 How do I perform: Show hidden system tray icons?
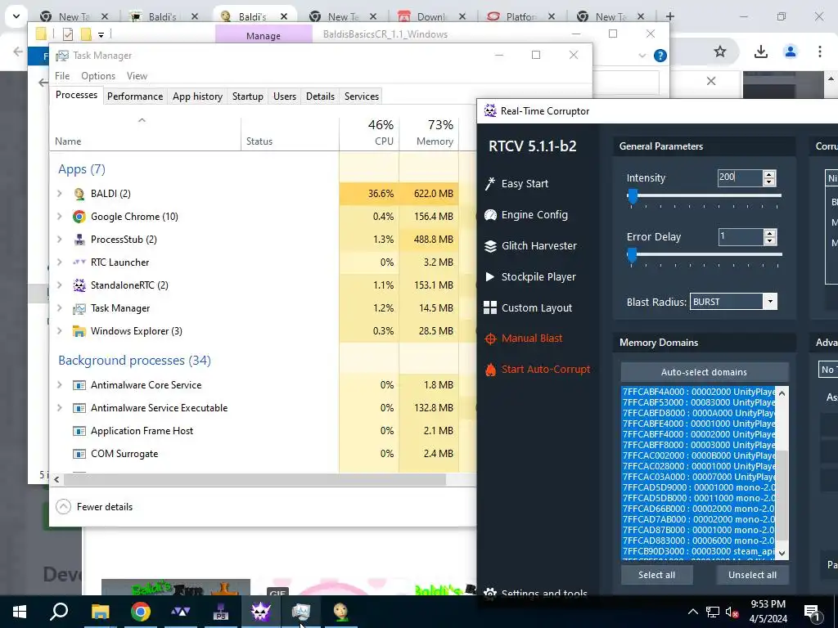[x=692, y=612]
